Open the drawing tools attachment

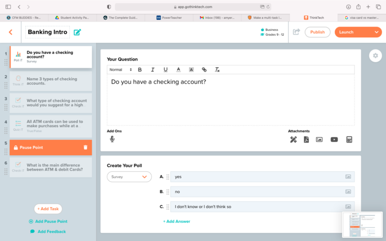[293, 140]
